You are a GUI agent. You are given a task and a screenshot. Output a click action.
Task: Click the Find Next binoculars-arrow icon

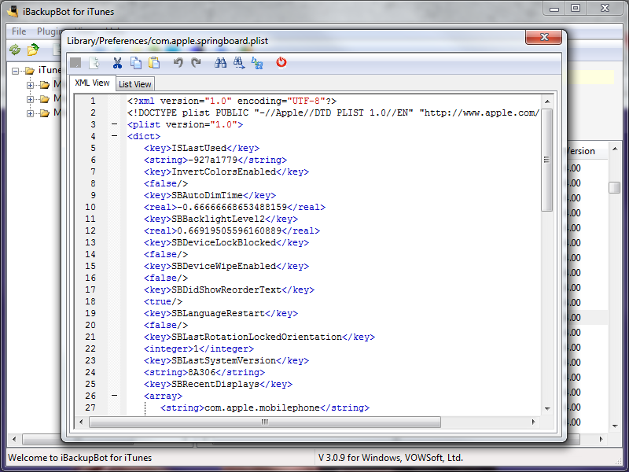[x=239, y=63]
